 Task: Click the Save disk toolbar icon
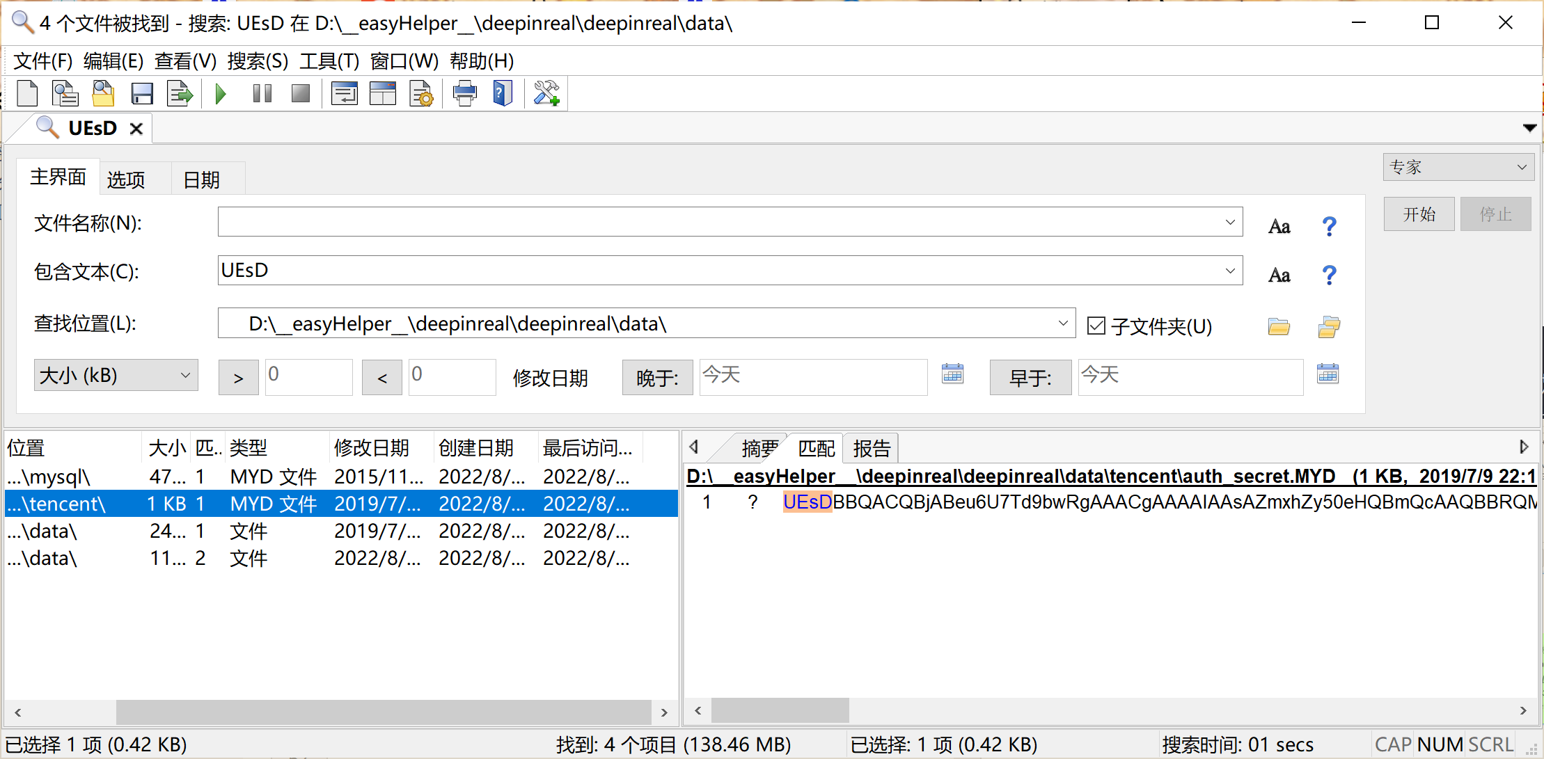point(142,93)
